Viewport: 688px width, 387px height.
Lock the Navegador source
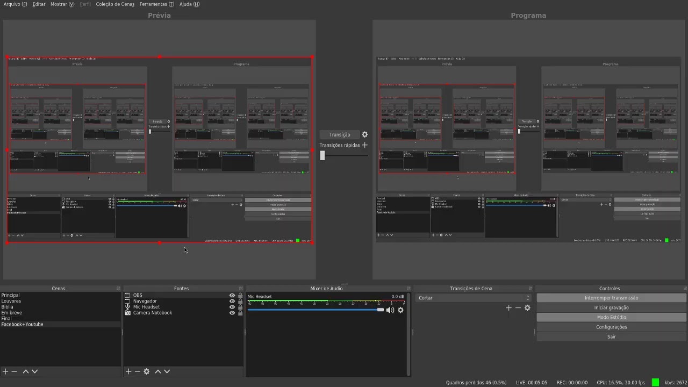(240, 302)
